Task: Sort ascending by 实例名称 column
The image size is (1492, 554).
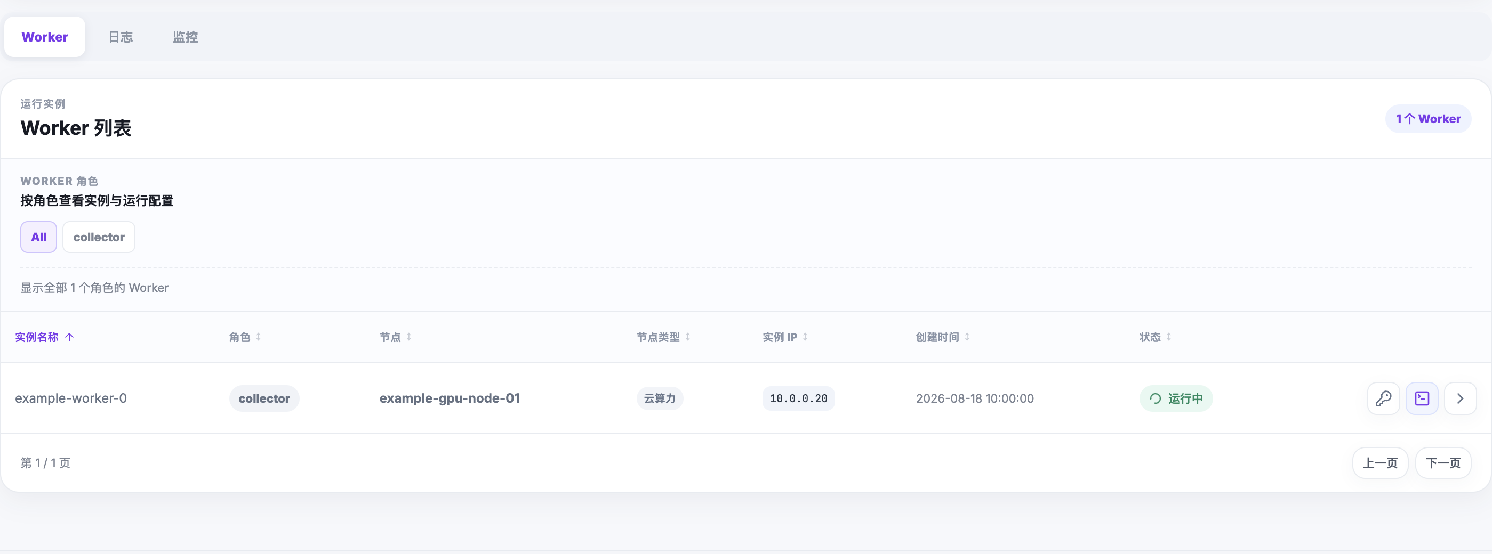Action: pos(45,337)
